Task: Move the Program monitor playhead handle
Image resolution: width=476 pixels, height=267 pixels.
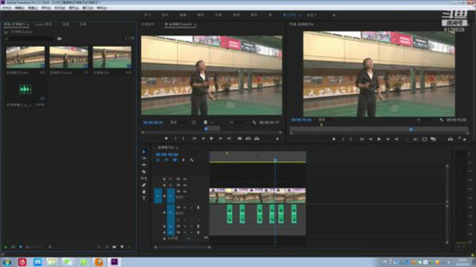Action: [x=411, y=130]
